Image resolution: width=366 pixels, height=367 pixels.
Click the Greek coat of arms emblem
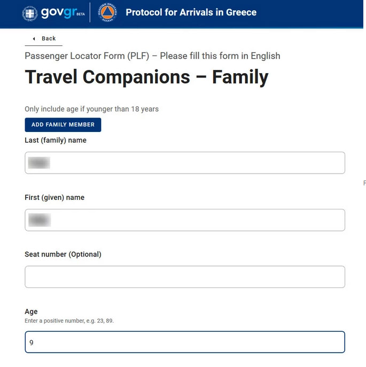click(30, 13)
